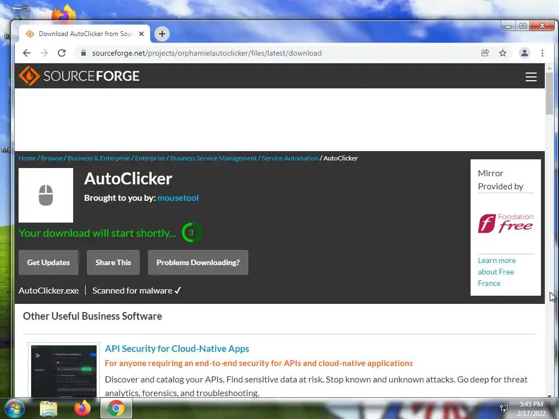
Task: Go to Home in breadcrumb
Action: pyautogui.click(x=27, y=158)
